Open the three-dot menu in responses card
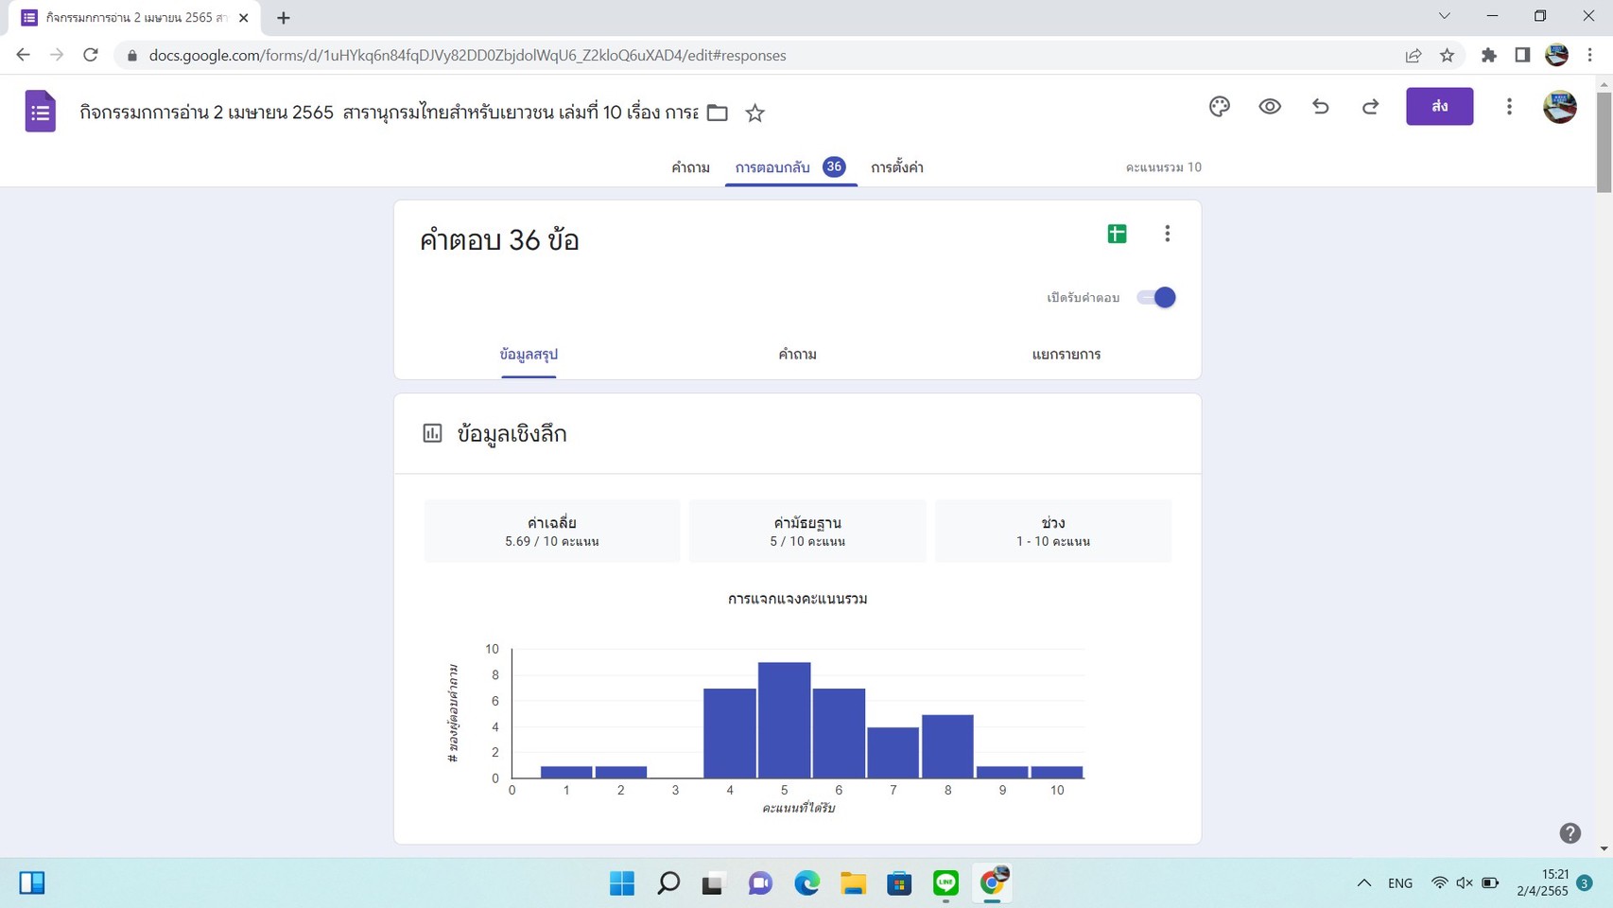This screenshot has height=908, width=1613. [1167, 234]
